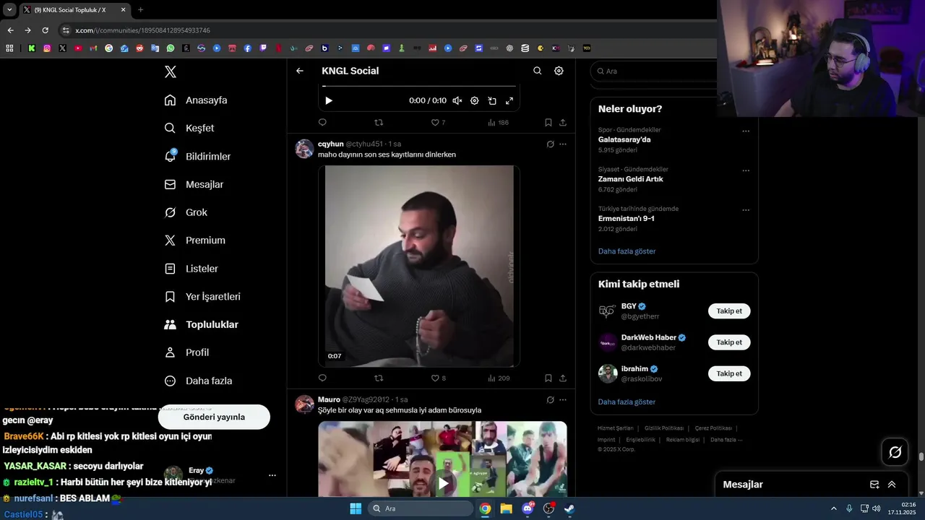
Task: Expand Daha fazla sidebar menu
Action: pos(198,381)
